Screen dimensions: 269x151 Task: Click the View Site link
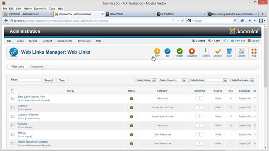coord(238,41)
